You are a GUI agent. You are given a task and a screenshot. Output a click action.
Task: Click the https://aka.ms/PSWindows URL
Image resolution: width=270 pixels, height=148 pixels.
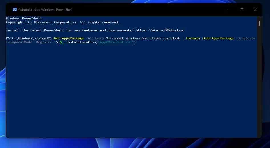tap(160, 30)
